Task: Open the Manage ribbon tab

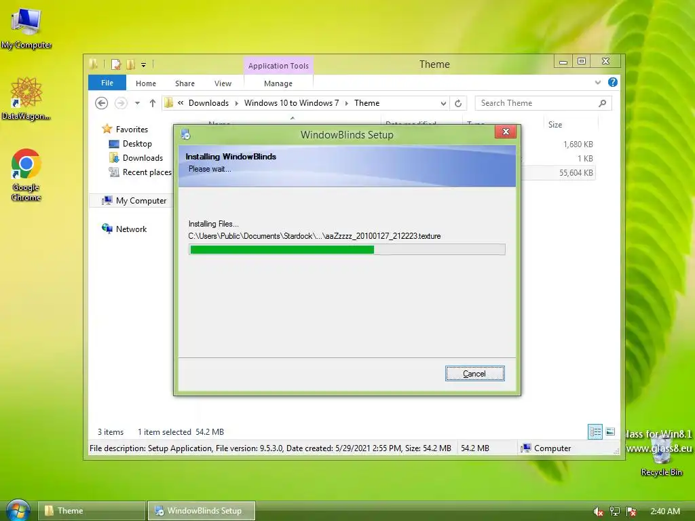Action: pos(278,83)
